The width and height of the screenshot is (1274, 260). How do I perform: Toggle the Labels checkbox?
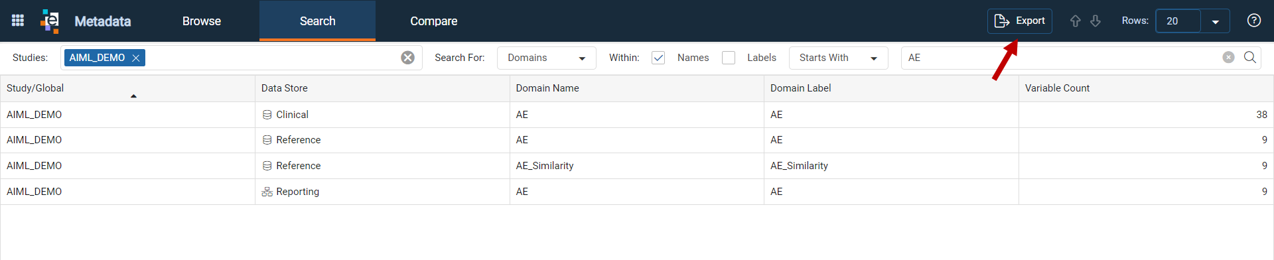[x=729, y=58]
